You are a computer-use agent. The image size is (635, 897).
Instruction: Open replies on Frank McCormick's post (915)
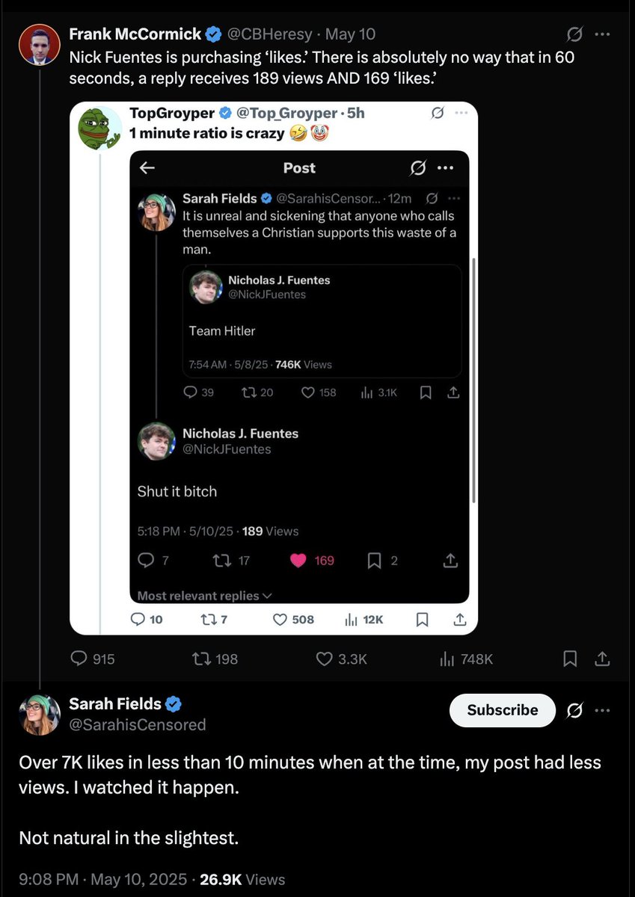coord(79,659)
